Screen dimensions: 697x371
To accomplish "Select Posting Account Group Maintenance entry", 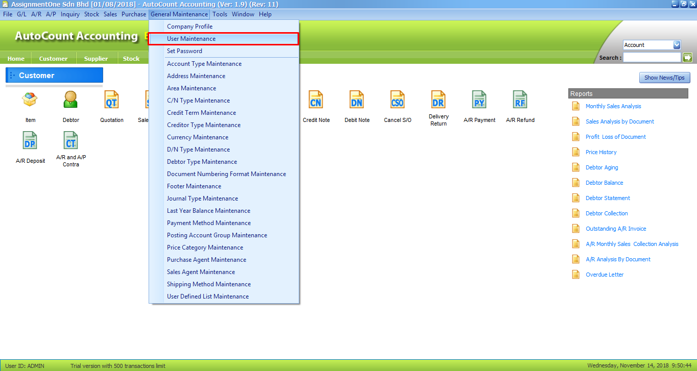I will [x=224, y=235].
